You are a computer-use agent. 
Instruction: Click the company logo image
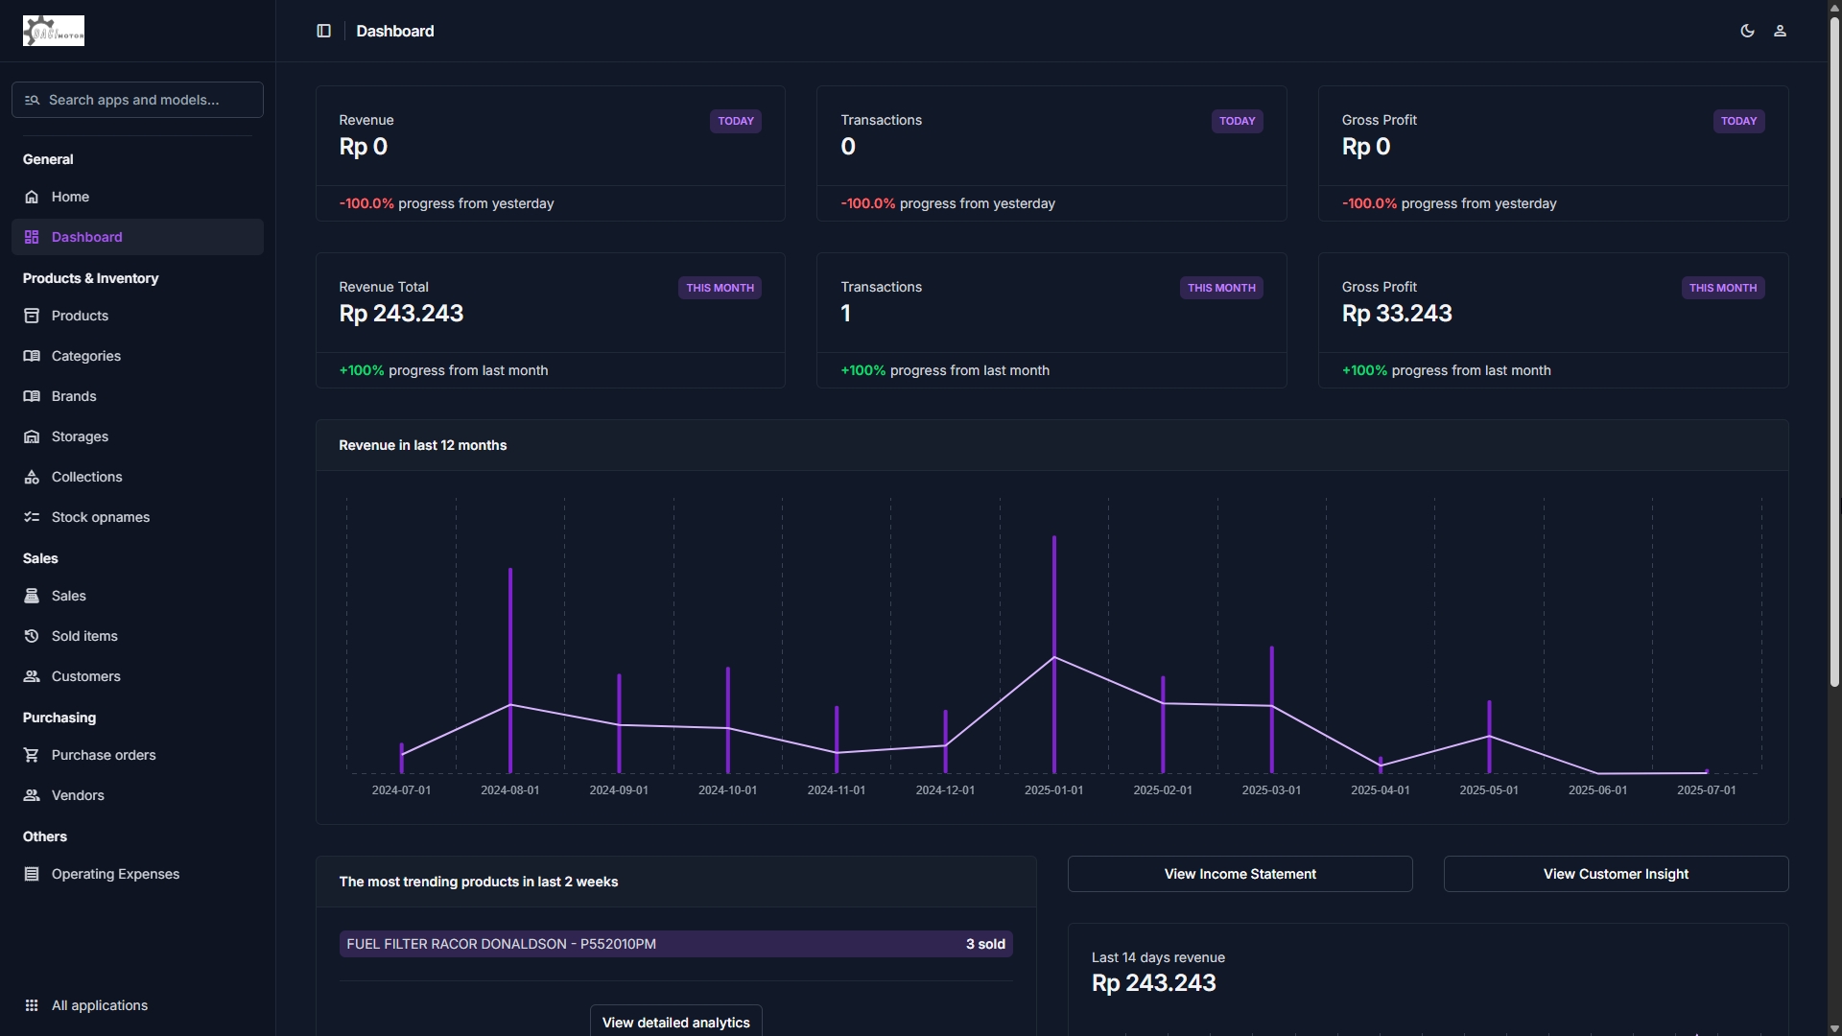pyautogui.click(x=54, y=31)
